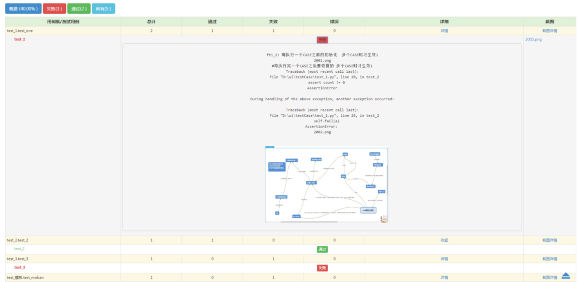Expand 详情 for test_3.test_3 row
578x282 pixels.
(444, 259)
